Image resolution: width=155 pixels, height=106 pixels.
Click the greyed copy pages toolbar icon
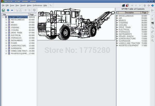pos(17,10)
